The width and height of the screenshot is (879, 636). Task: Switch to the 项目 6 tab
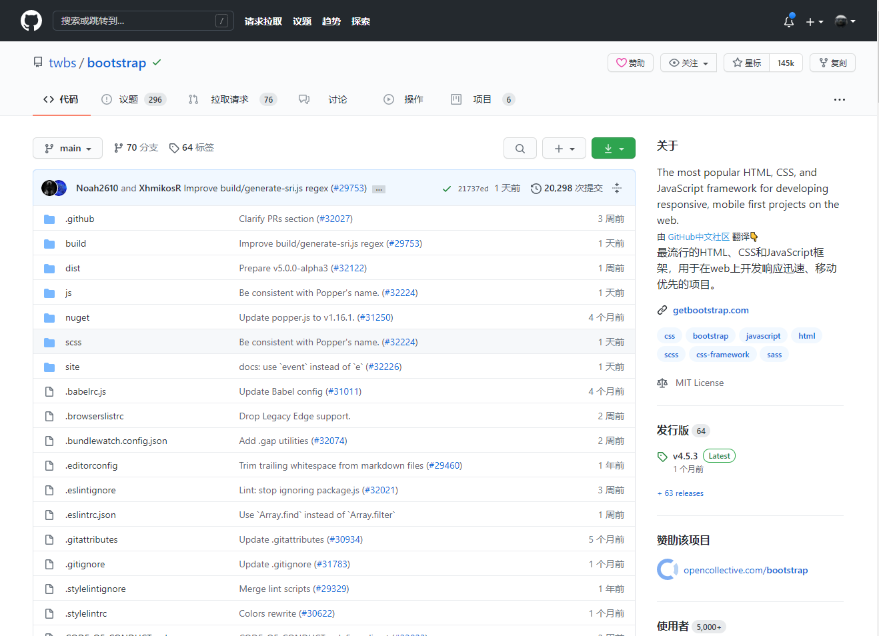coord(483,99)
